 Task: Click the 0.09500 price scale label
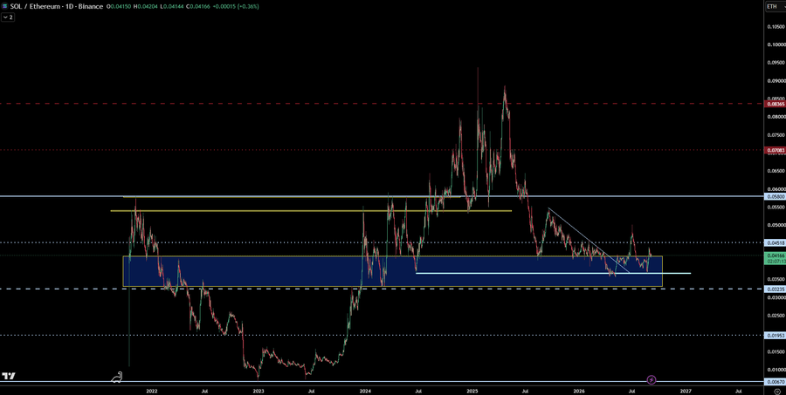pyautogui.click(x=776, y=63)
